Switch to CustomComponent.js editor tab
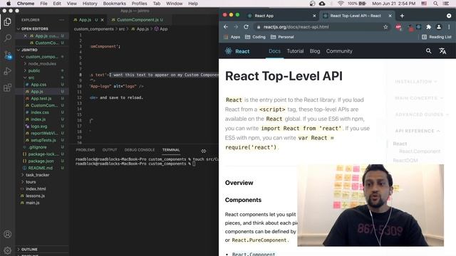456x256 pixels. click(x=138, y=20)
